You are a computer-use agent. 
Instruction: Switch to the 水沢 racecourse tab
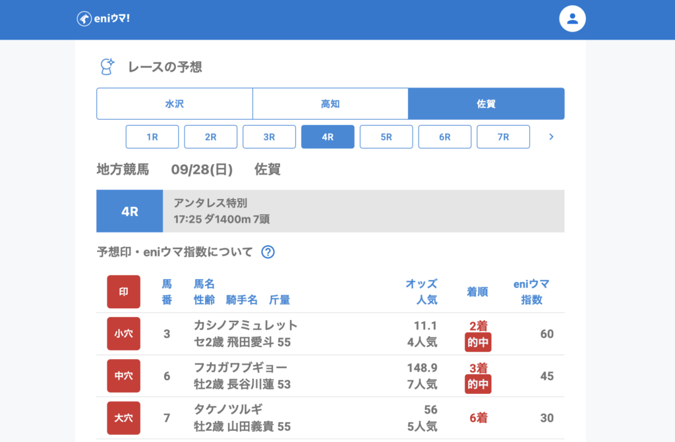pos(175,104)
